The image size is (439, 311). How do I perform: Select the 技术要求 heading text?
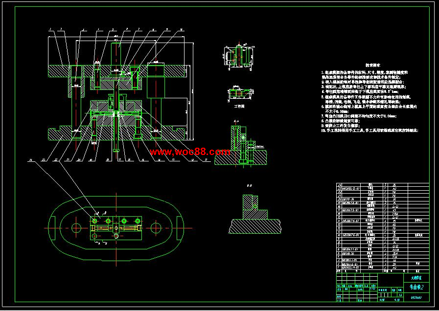click(x=372, y=65)
